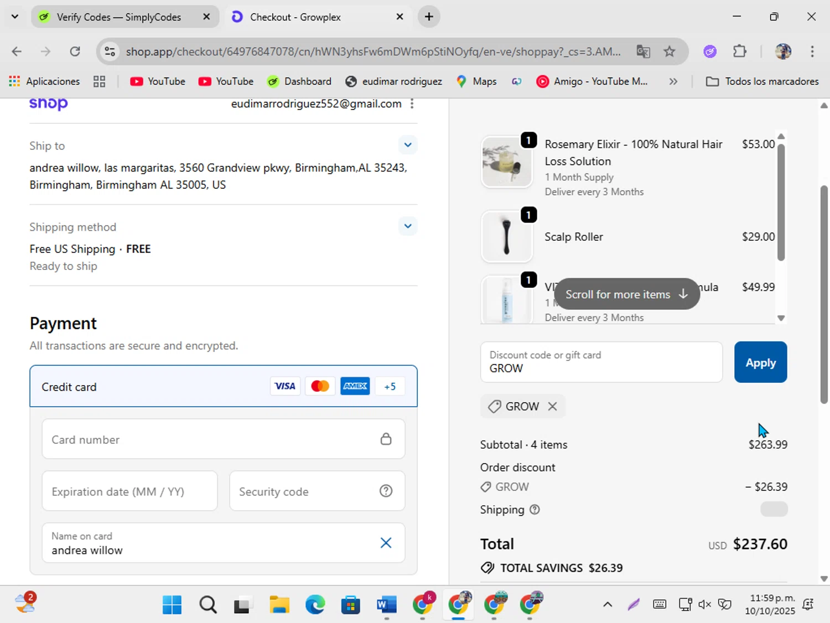Open the first YouTube bookmark

coord(157,81)
